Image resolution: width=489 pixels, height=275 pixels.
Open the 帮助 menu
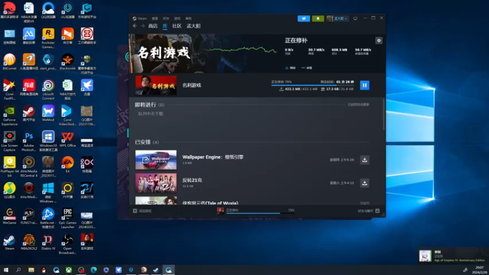tap(188, 18)
